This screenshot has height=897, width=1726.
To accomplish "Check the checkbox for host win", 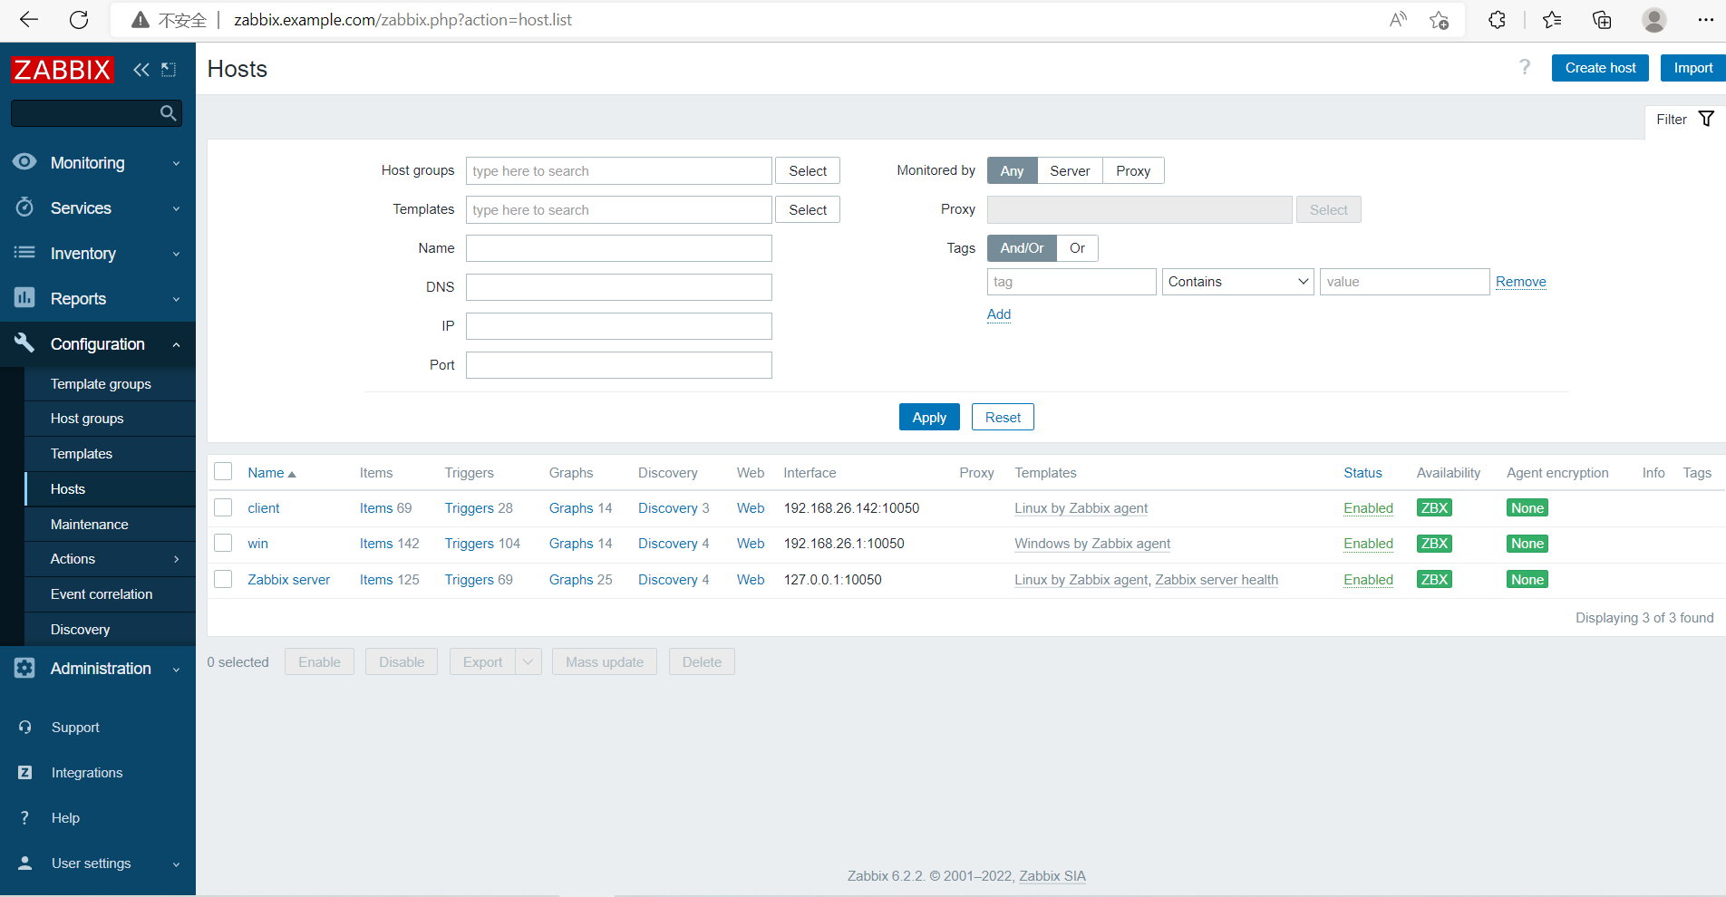I will tap(223, 543).
